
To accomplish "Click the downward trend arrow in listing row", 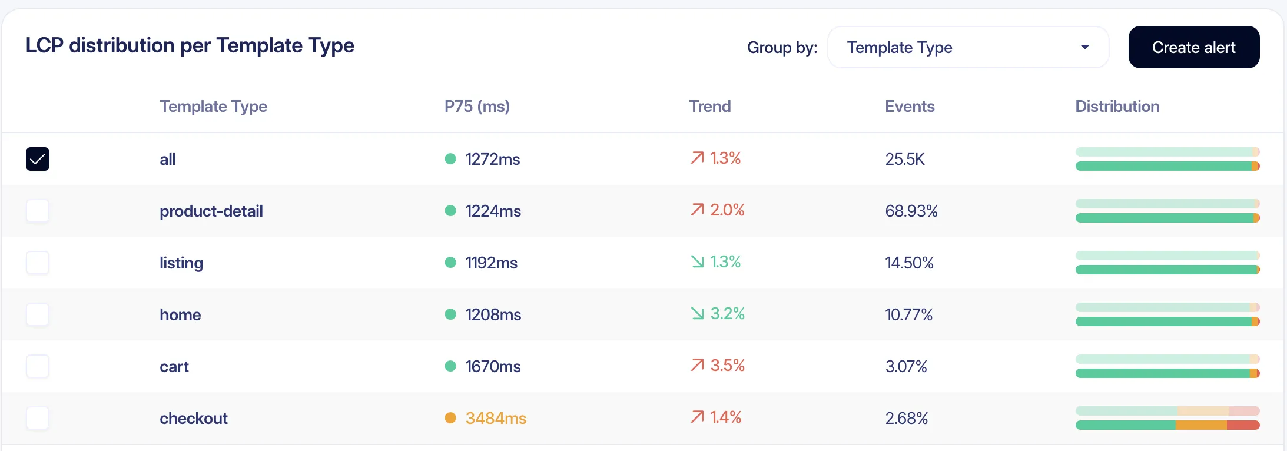I will pos(697,262).
